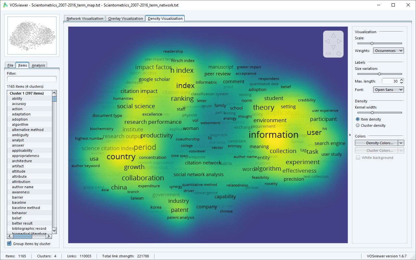
Task: Open the Weights dropdown showing Occurrences
Action: (388, 51)
